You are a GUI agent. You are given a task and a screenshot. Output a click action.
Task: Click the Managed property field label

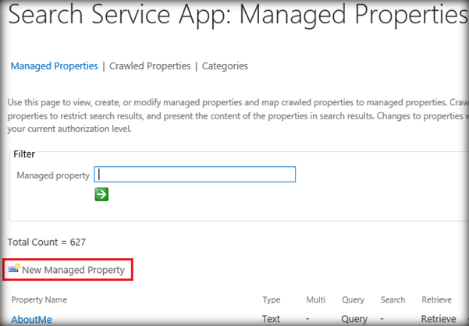(x=53, y=175)
